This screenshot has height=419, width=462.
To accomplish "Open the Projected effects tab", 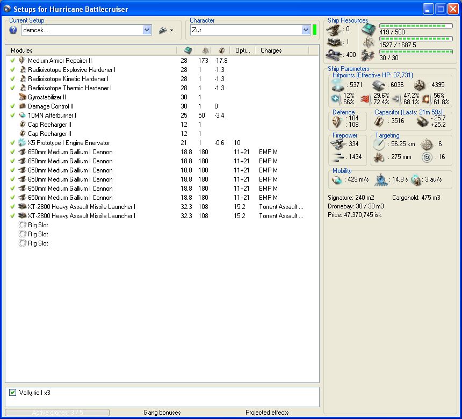I will (x=267, y=413).
